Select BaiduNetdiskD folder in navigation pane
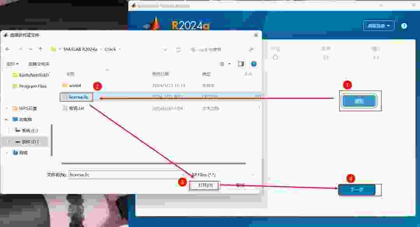Viewport: 420px width, 227px height. (31, 75)
